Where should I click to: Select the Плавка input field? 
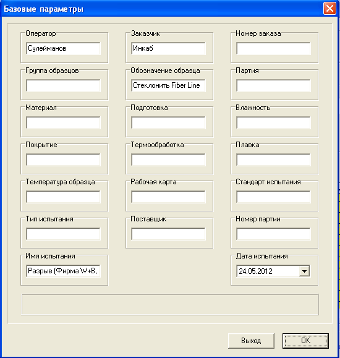click(x=273, y=160)
